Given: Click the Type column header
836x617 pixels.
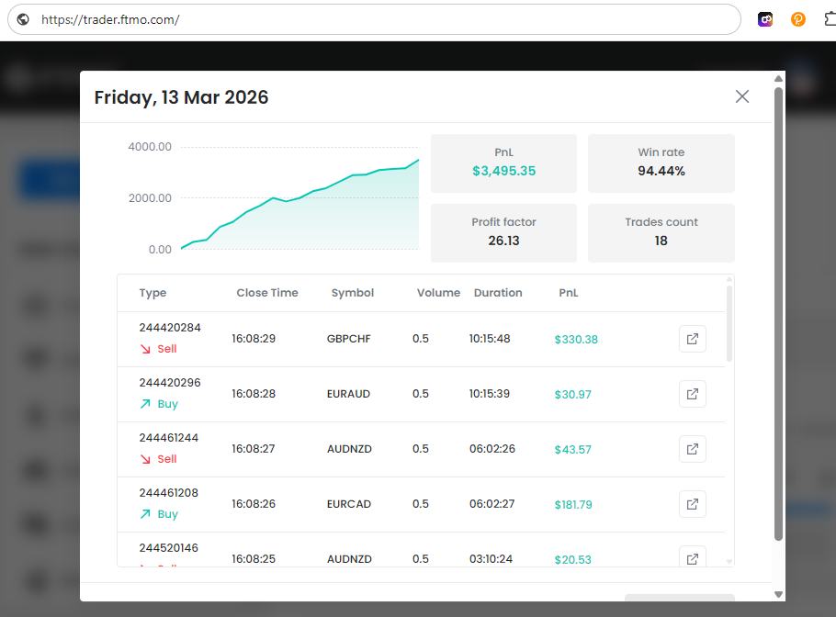Looking at the screenshot, I should click(x=153, y=293).
